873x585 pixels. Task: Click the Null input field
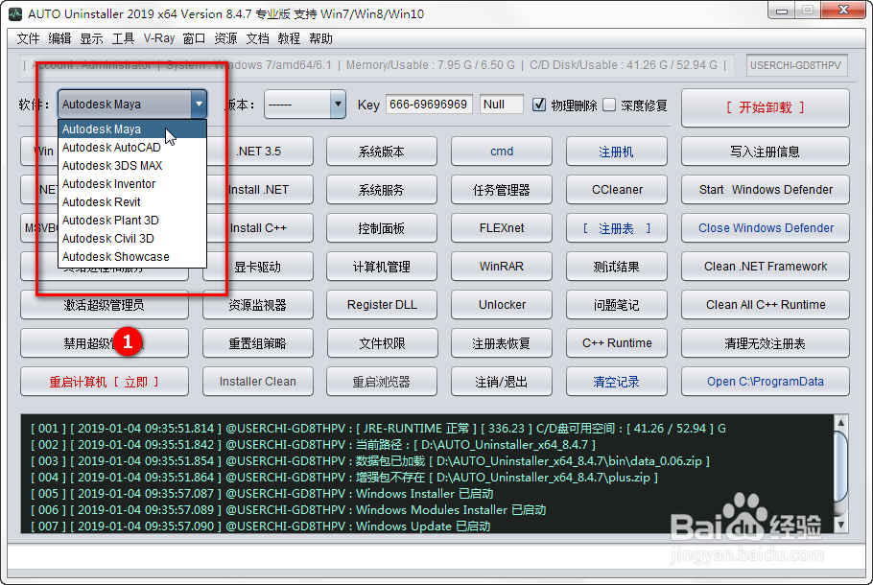[x=501, y=105]
